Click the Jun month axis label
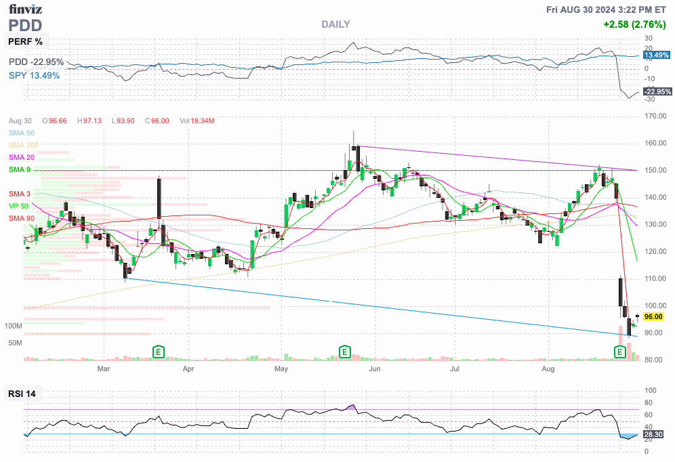675x462 pixels. [x=375, y=369]
